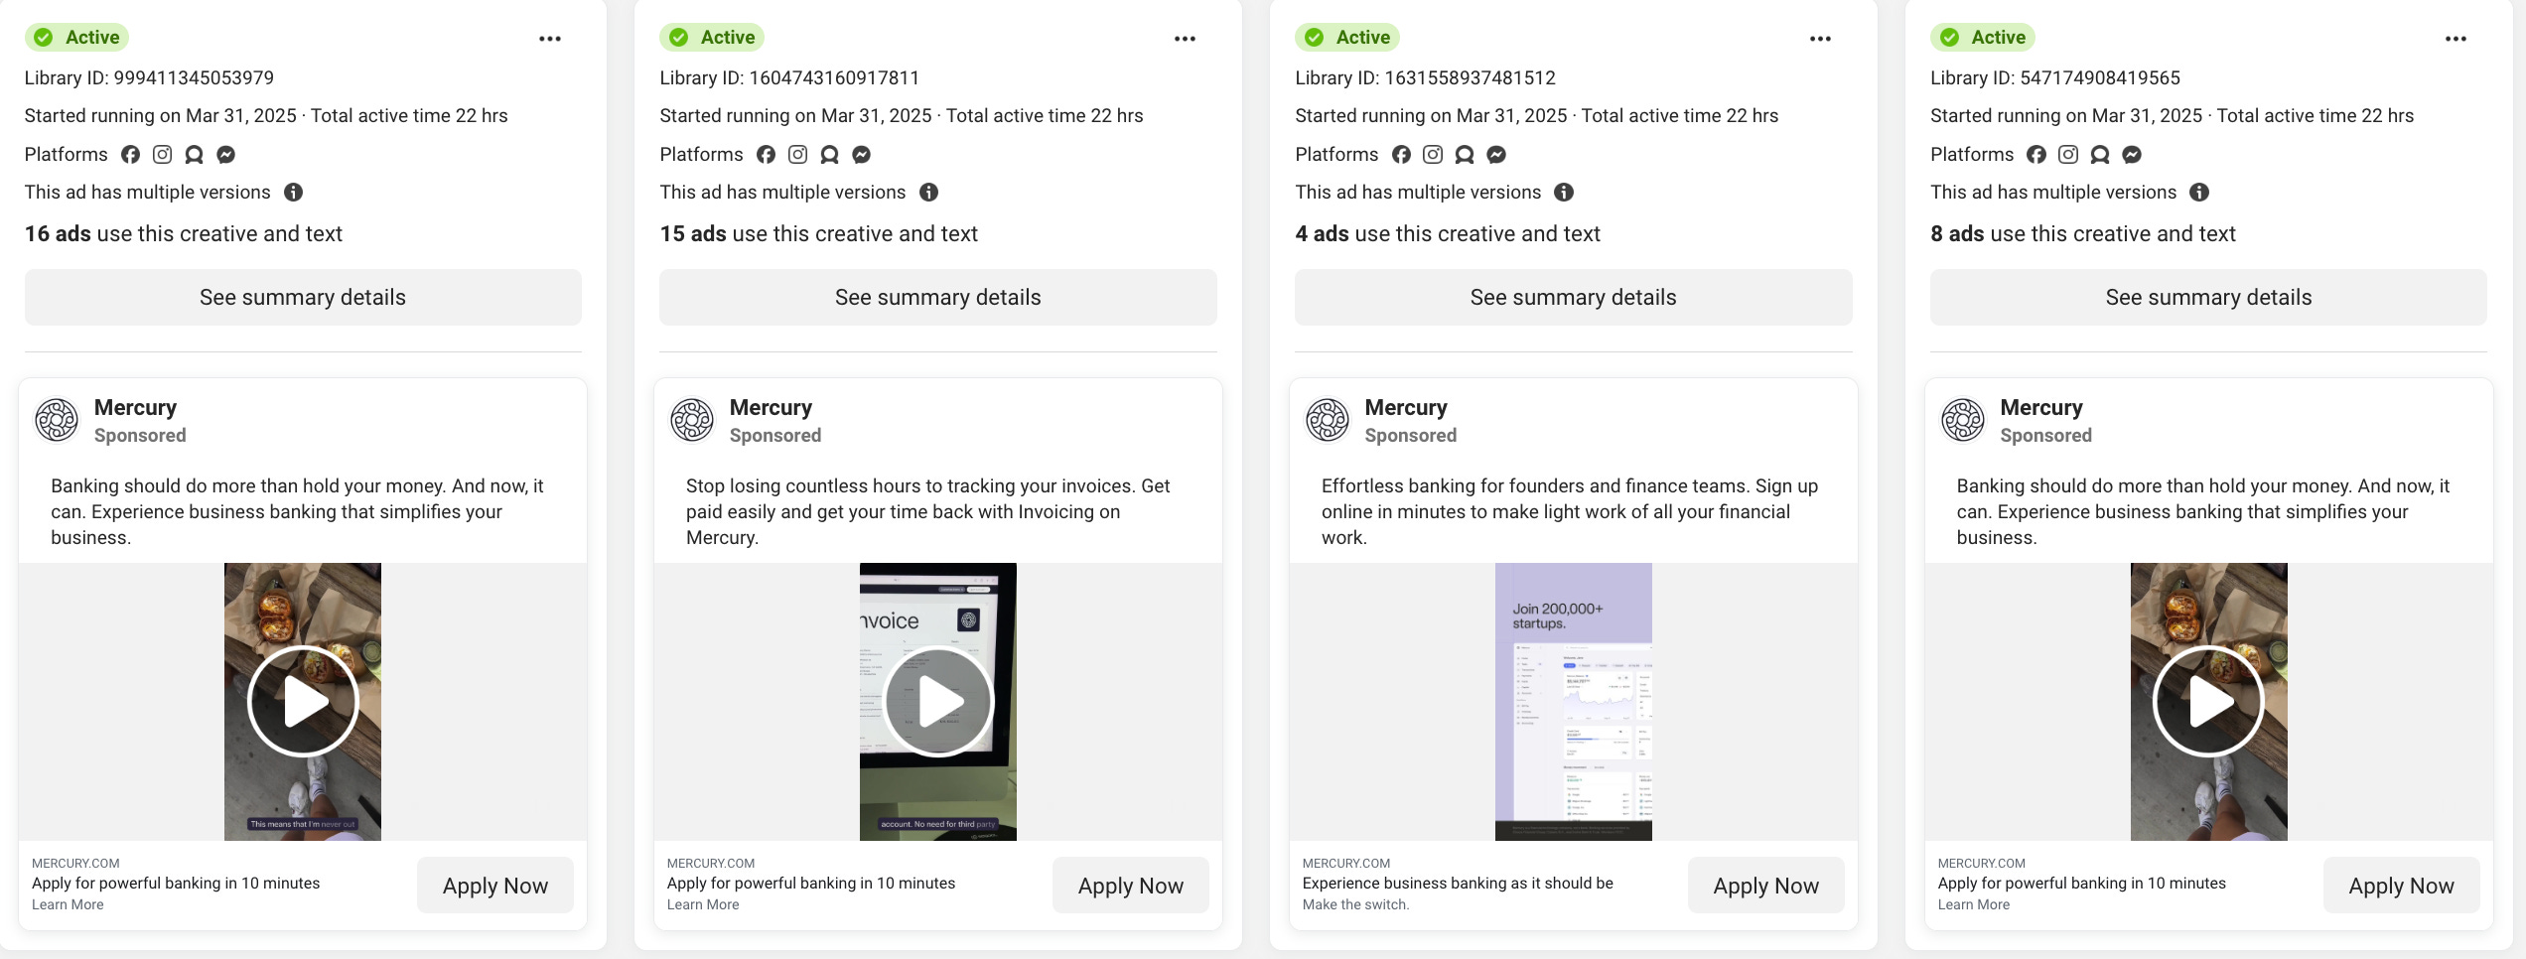Click Active status badge on ad 999411345053979
The width and height of the screenshot is (2526, 959).
click(76, 37)
